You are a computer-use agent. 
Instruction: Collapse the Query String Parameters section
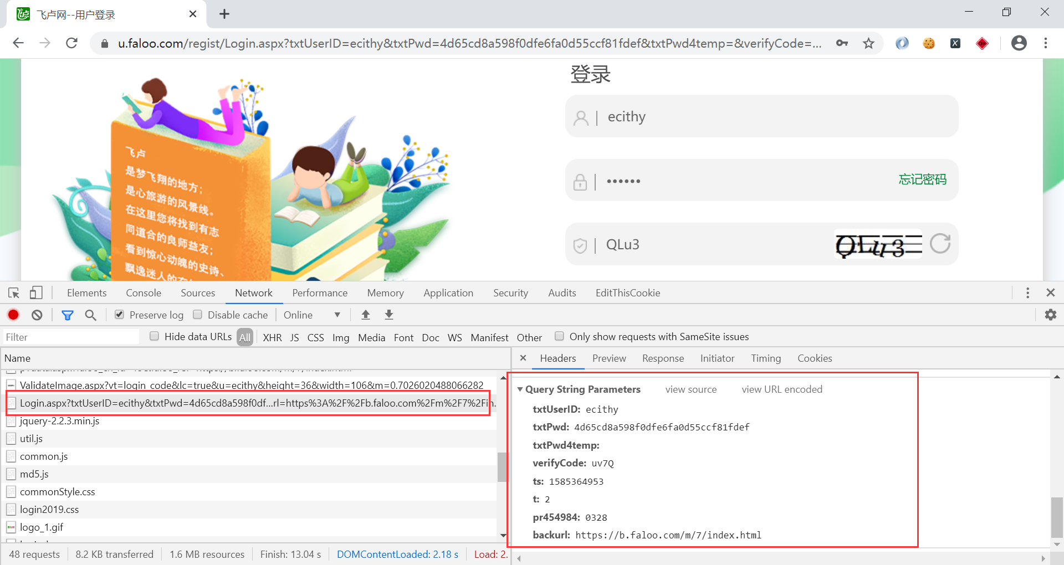pyautogui.click(x=520, y=389)
